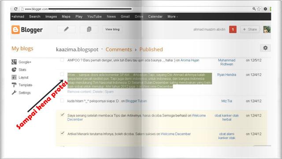The width and height of the screenshot is (282, 159).
Task: Open the Published breadcrumb
Action: 151,49
